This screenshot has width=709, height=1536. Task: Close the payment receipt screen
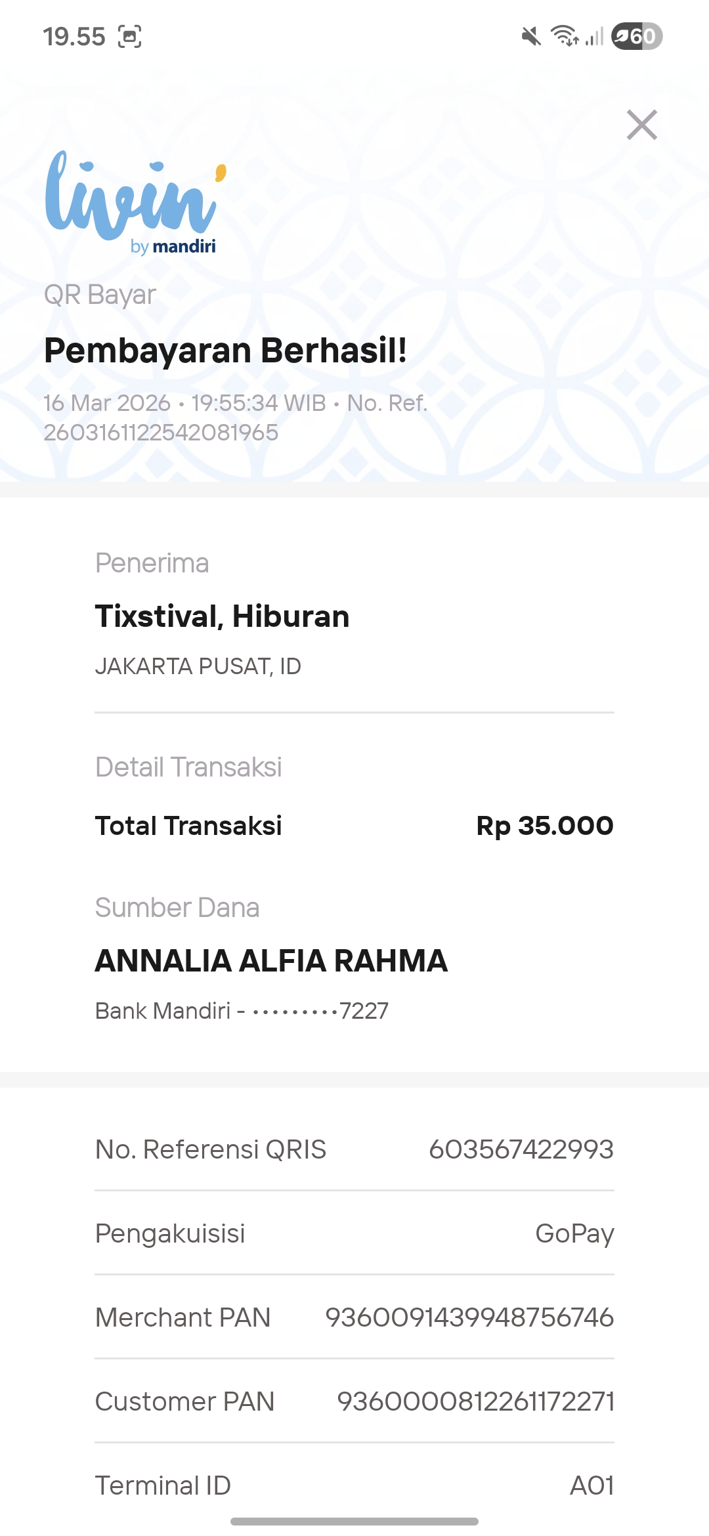(641, 125)
